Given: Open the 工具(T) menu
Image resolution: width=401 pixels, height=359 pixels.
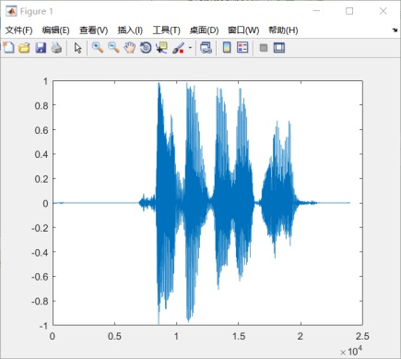Looking at the screenshot, I should click(x=167, y=30).
